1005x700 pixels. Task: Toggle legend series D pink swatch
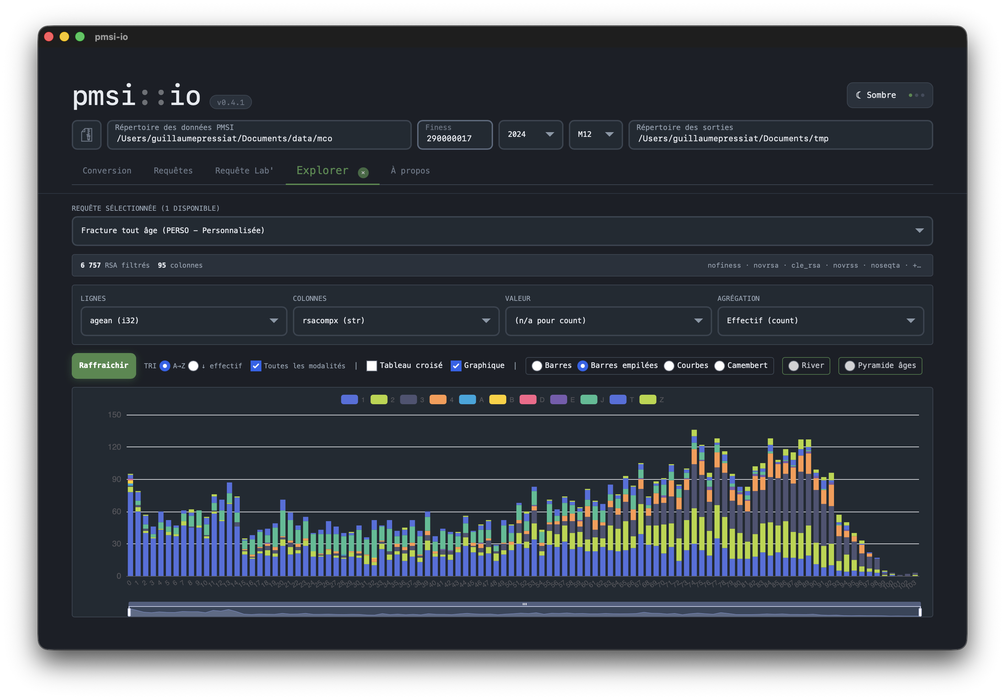point(528,399)
